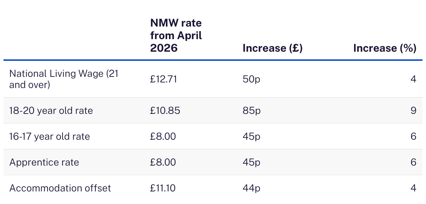Select the 6 percent Apprentice rate increase

coord(413,162)
